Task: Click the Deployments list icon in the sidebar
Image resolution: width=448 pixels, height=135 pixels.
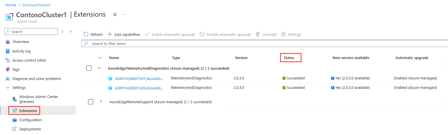Action: tap(15, 129)
